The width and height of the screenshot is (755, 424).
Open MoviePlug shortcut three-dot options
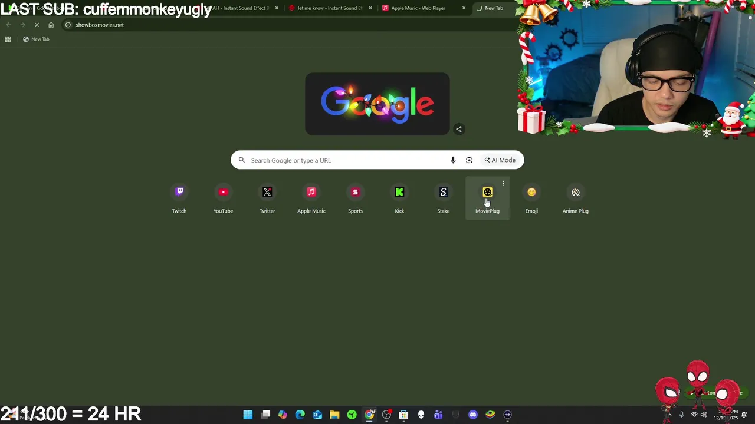pyautogui.click(x=503, y=184)
